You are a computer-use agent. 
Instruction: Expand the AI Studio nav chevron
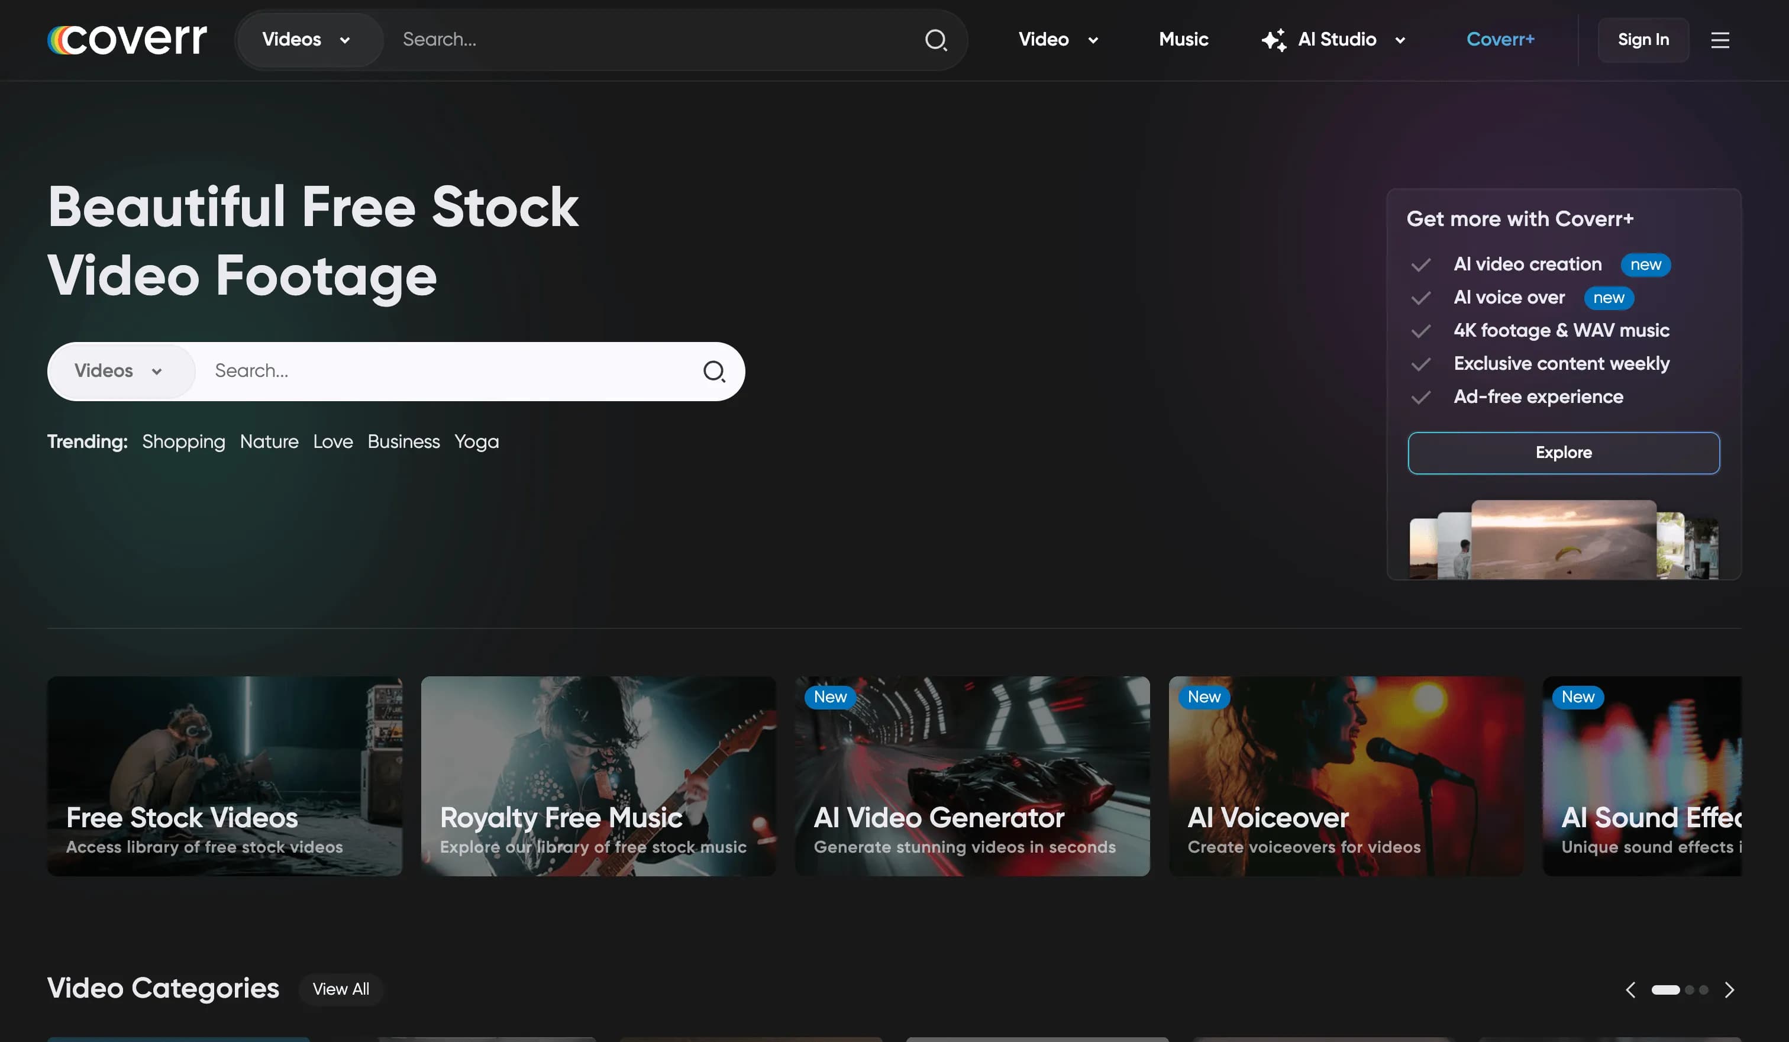click(1400, 40)
